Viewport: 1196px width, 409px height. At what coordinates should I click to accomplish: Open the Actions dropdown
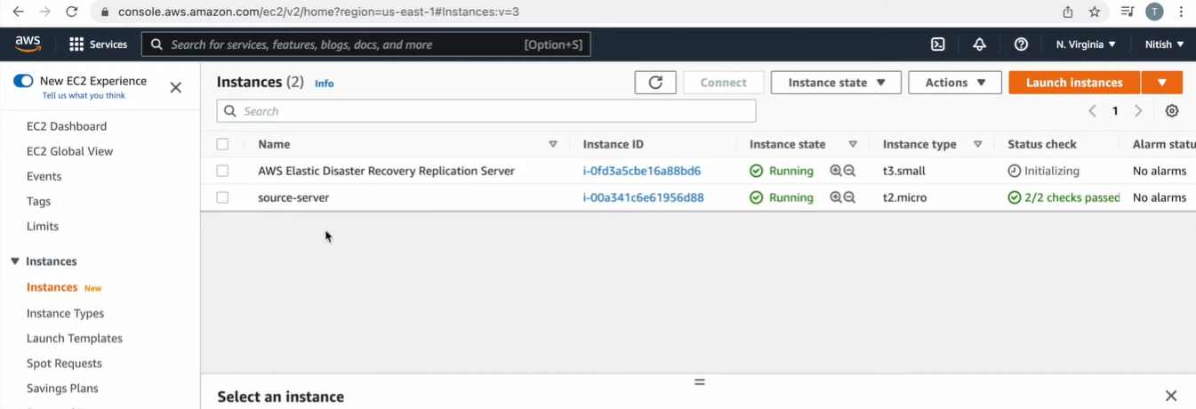coord(955,83)
